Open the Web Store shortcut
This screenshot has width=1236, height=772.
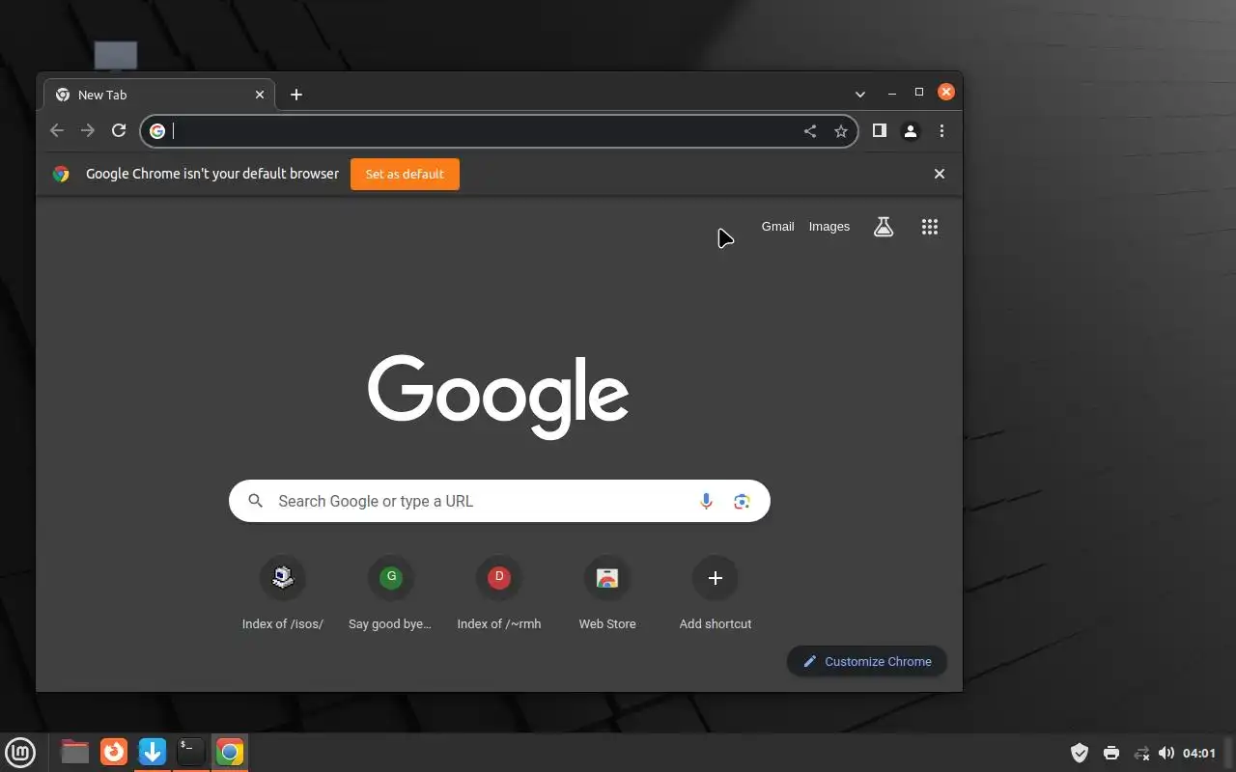[x=607, y=593]
